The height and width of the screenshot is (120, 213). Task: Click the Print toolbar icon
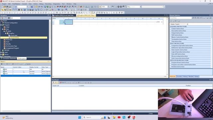point(10,7)
